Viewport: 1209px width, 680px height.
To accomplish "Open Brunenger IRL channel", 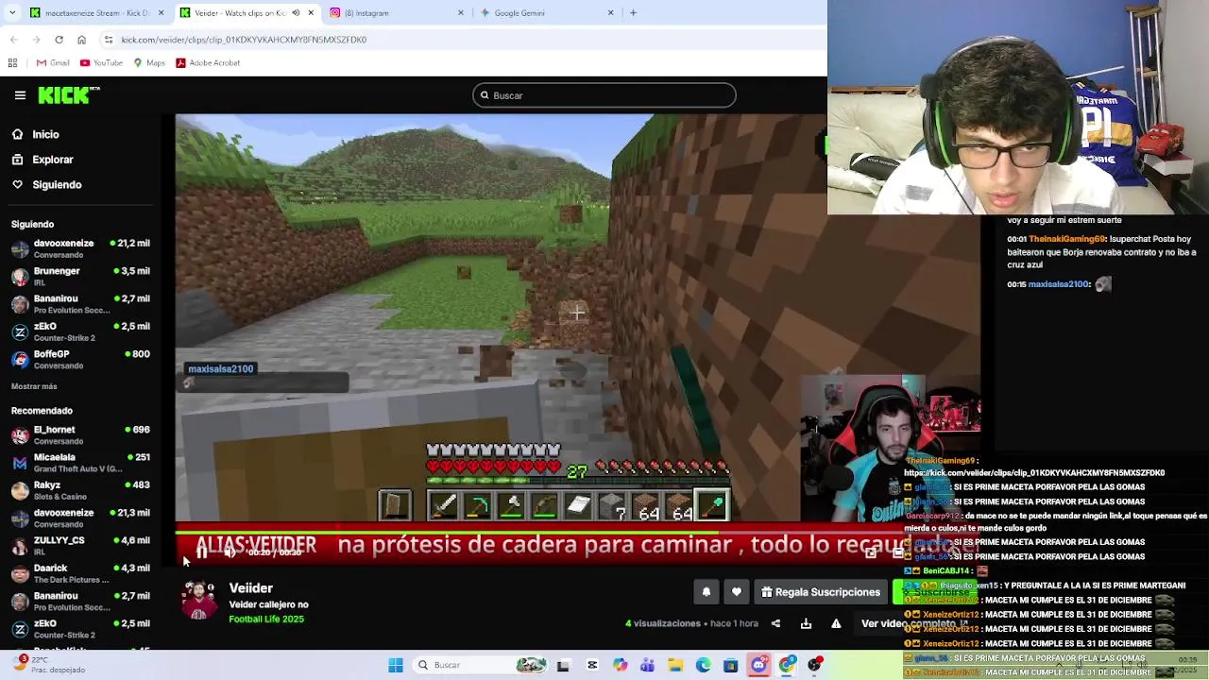I will 80,277.
